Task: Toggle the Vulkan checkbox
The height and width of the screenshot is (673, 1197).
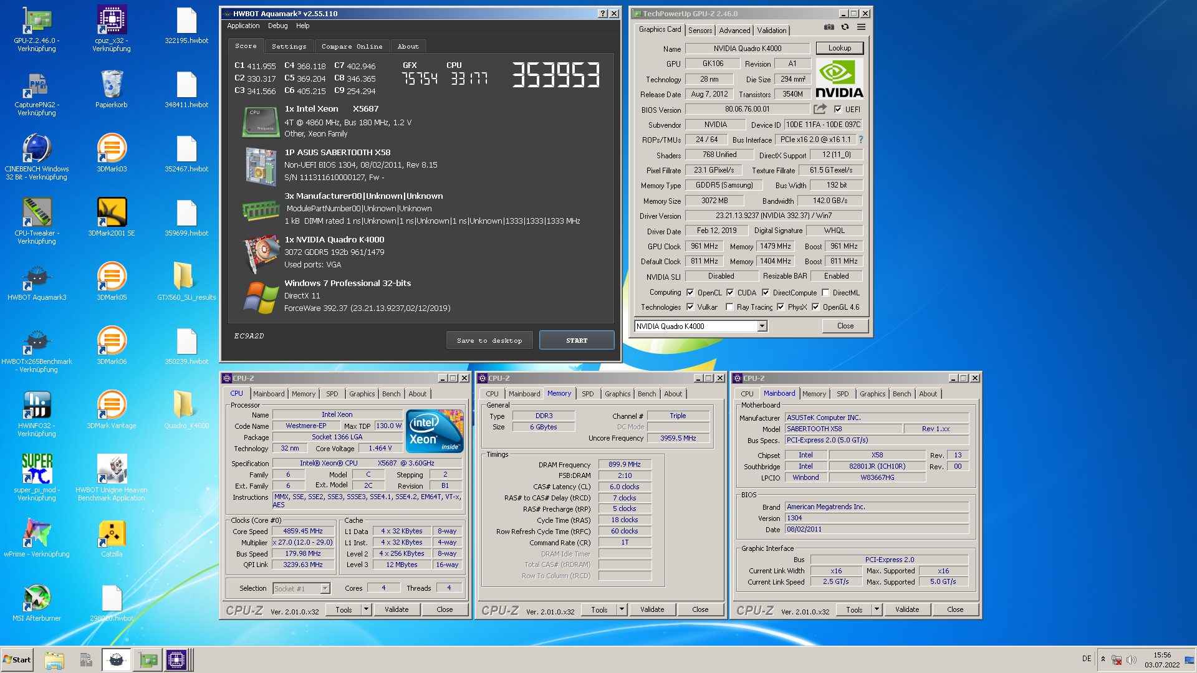Action: 690,307
